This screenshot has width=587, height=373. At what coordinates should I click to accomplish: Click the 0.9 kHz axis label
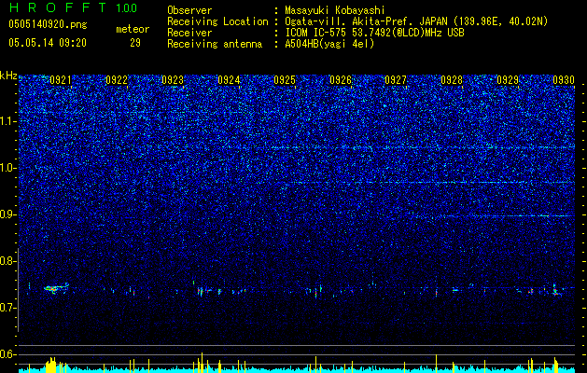click(8, 214)
